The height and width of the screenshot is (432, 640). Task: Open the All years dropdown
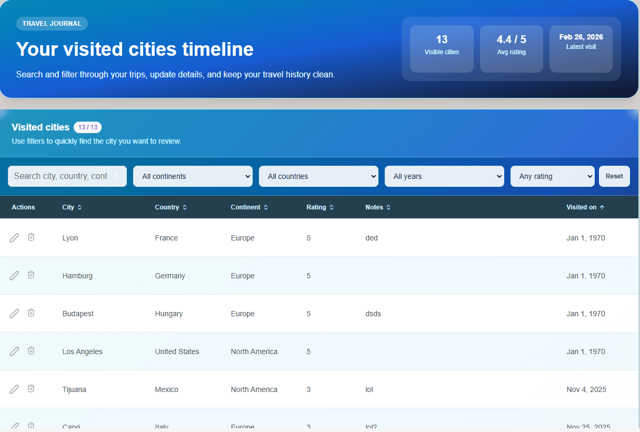click(x=444, y=176)
